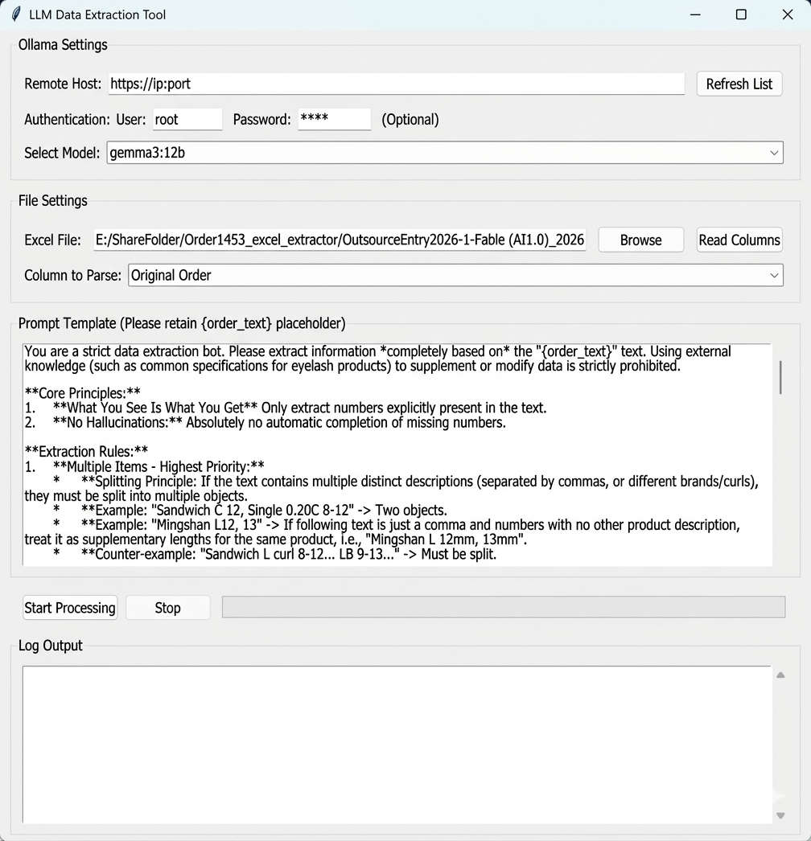Start Processing the orders
The height and width of the screenshot is (841, 811).
pos(70,608)
